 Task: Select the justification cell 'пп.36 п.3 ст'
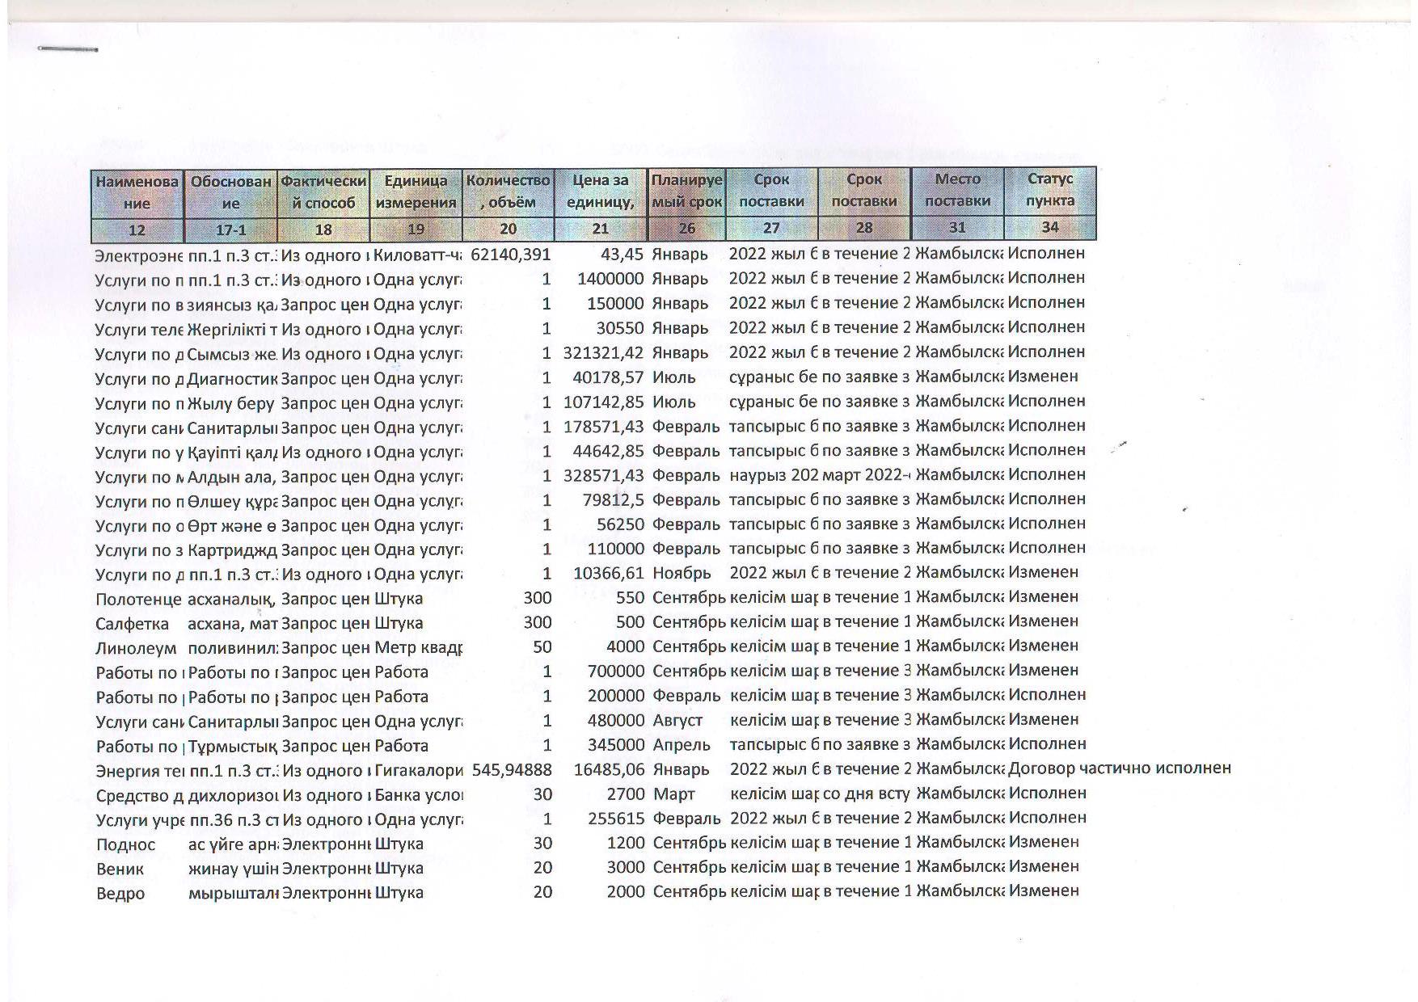click(x=233, y=820)
